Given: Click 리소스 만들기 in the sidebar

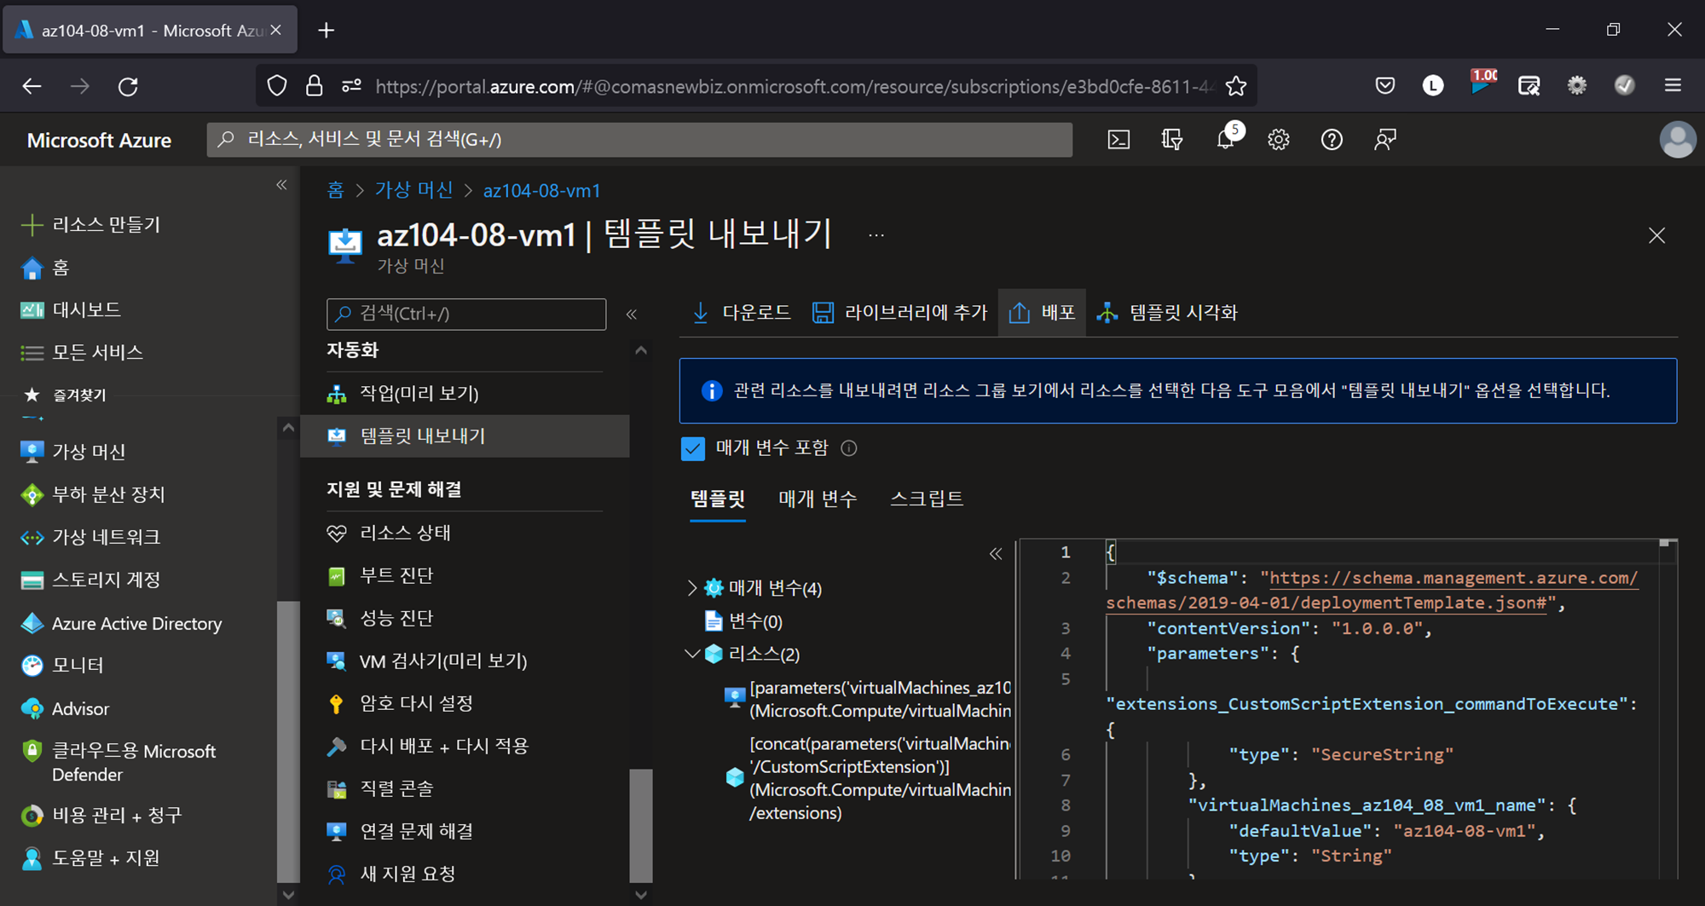Looking at the screenshot, I should pyautogui.click(x=90, y=225).
